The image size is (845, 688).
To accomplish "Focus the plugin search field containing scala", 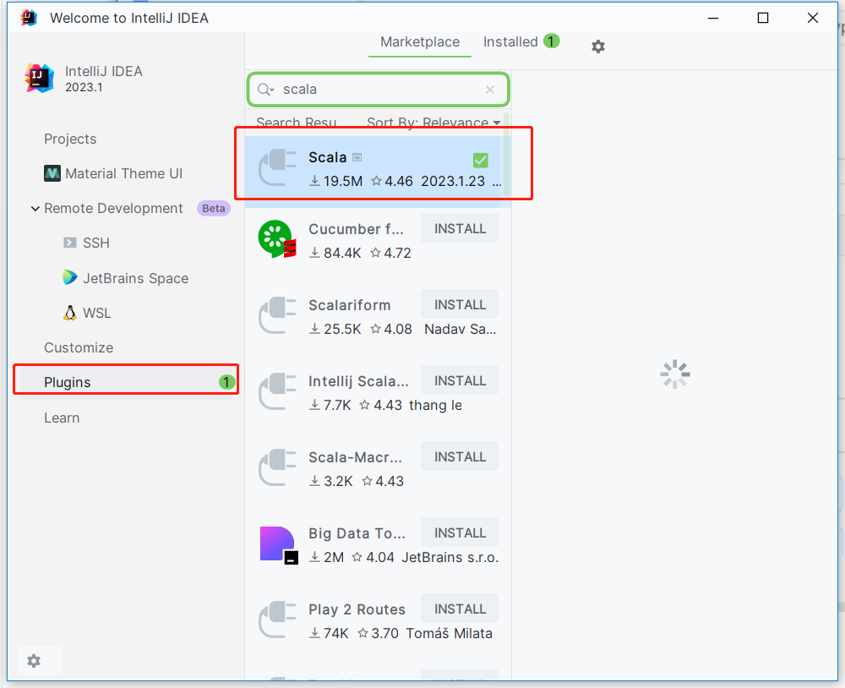I will pyautogui.click(x=379, y=90).
